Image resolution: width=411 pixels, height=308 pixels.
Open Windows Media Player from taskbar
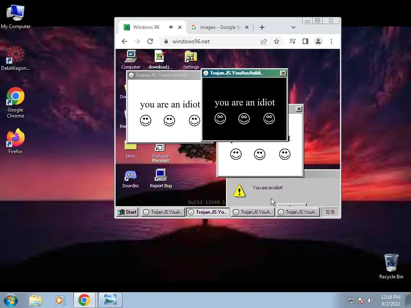[60, 300]
